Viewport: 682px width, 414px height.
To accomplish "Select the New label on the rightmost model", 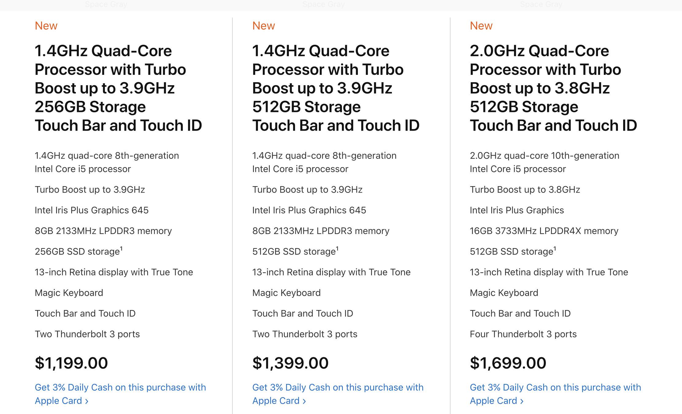I will (x=481, y=25).
